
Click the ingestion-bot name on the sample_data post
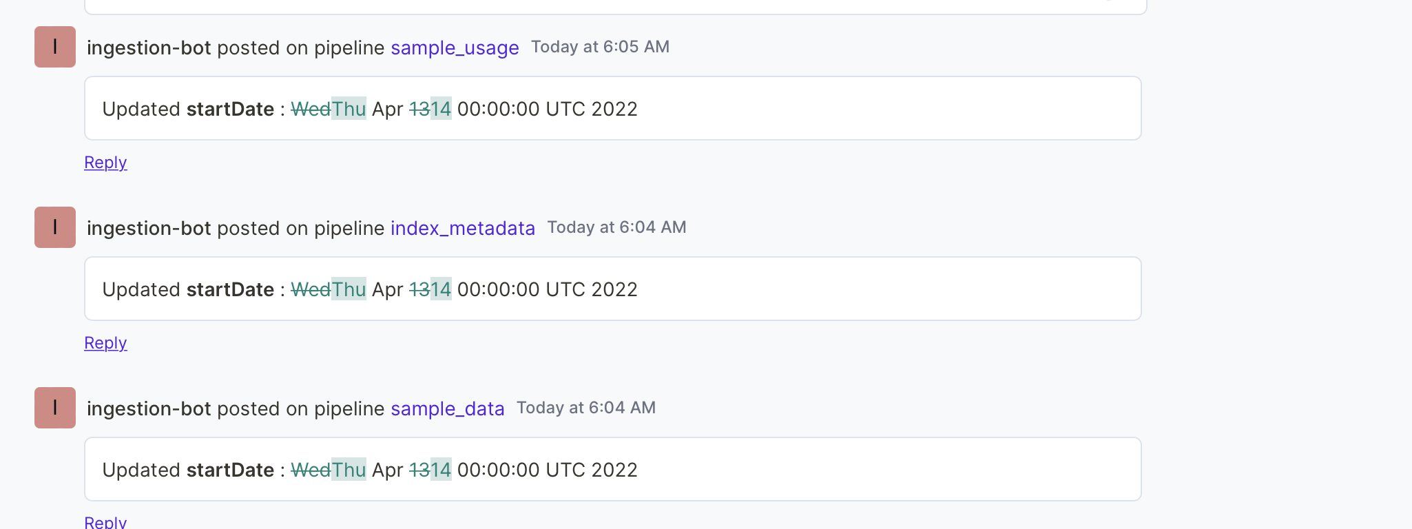(149, 408)
